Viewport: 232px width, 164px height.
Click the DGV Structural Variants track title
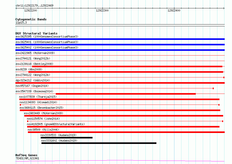click(x=36, y=33)
